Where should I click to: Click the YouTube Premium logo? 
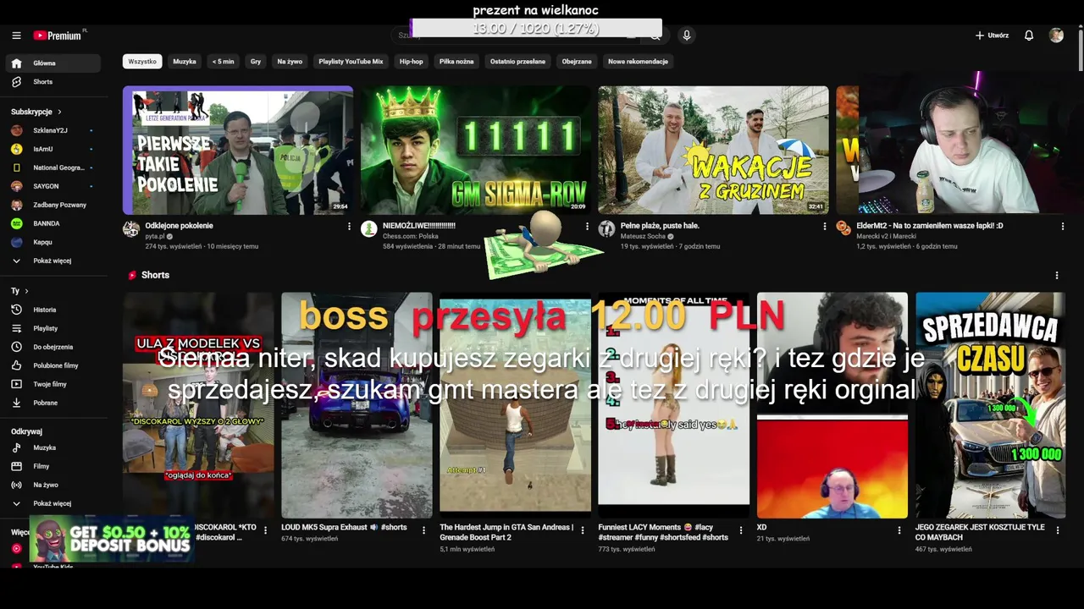coord(58,36)
